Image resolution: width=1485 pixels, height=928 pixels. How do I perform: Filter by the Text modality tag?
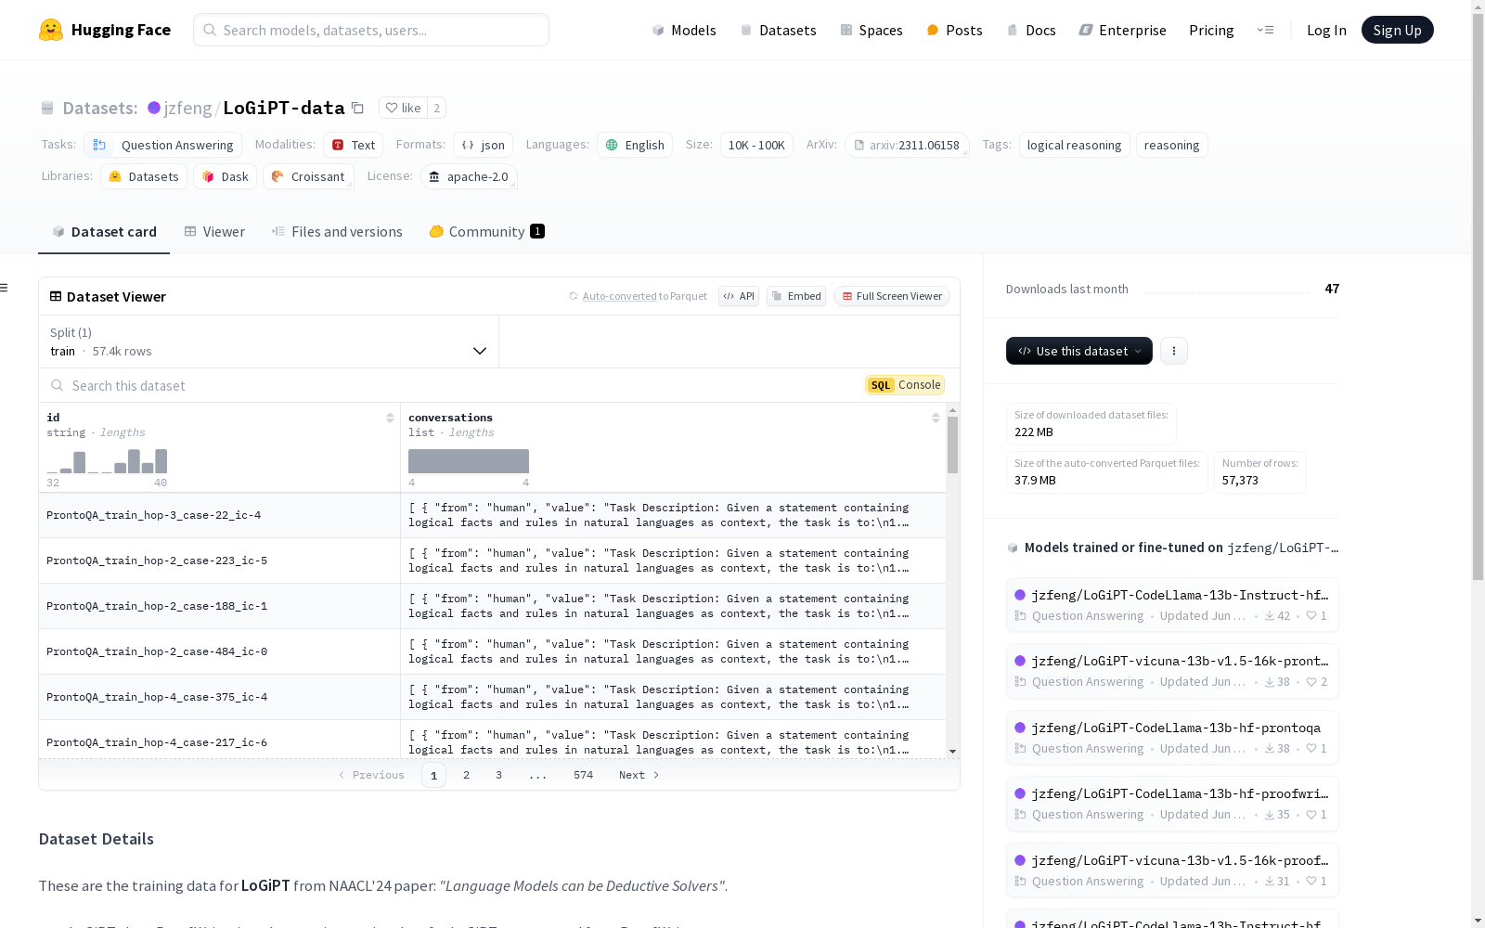[x=354, y=145]
